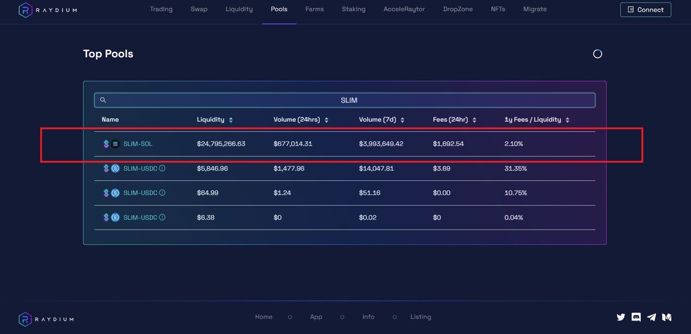Click the SLIM search input field

(x=345, y=100)
